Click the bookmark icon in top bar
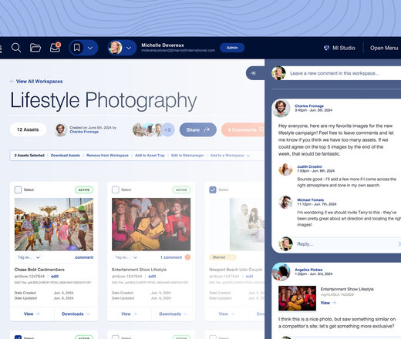 76,48
